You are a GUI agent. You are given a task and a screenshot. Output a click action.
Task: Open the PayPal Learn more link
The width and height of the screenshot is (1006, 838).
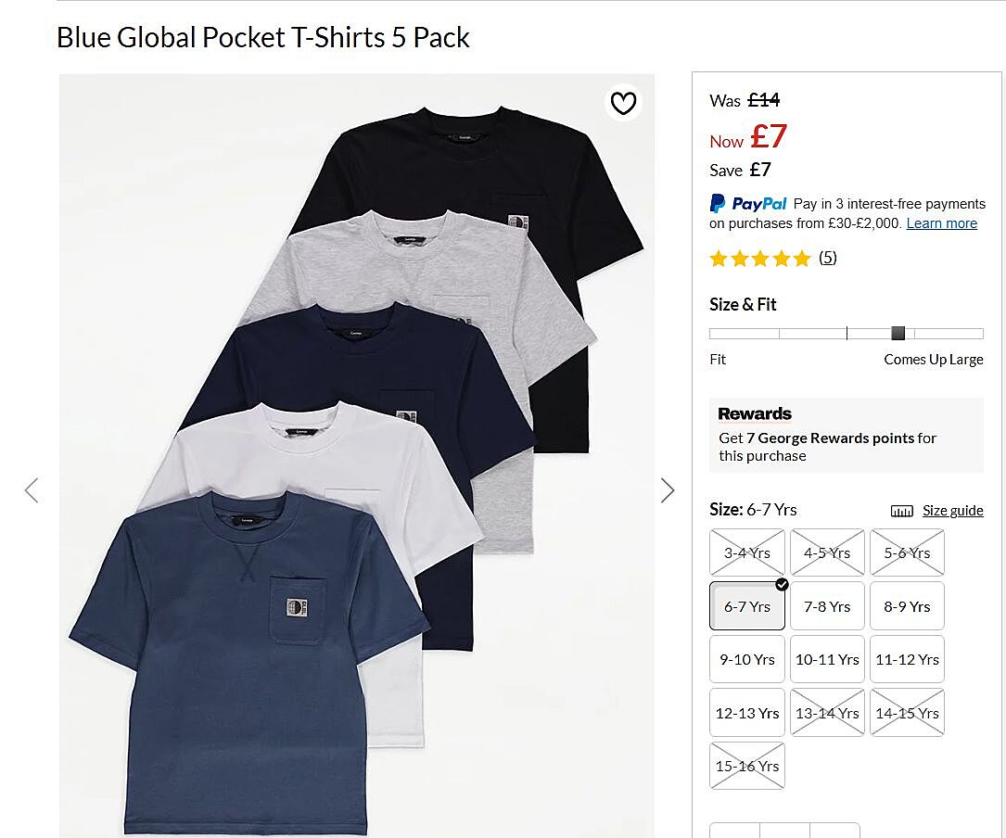click(x=941, y=223)
